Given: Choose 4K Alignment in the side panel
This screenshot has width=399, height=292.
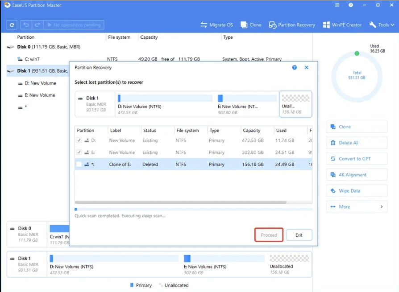Looking at the screenshot, I should [357, 175].
